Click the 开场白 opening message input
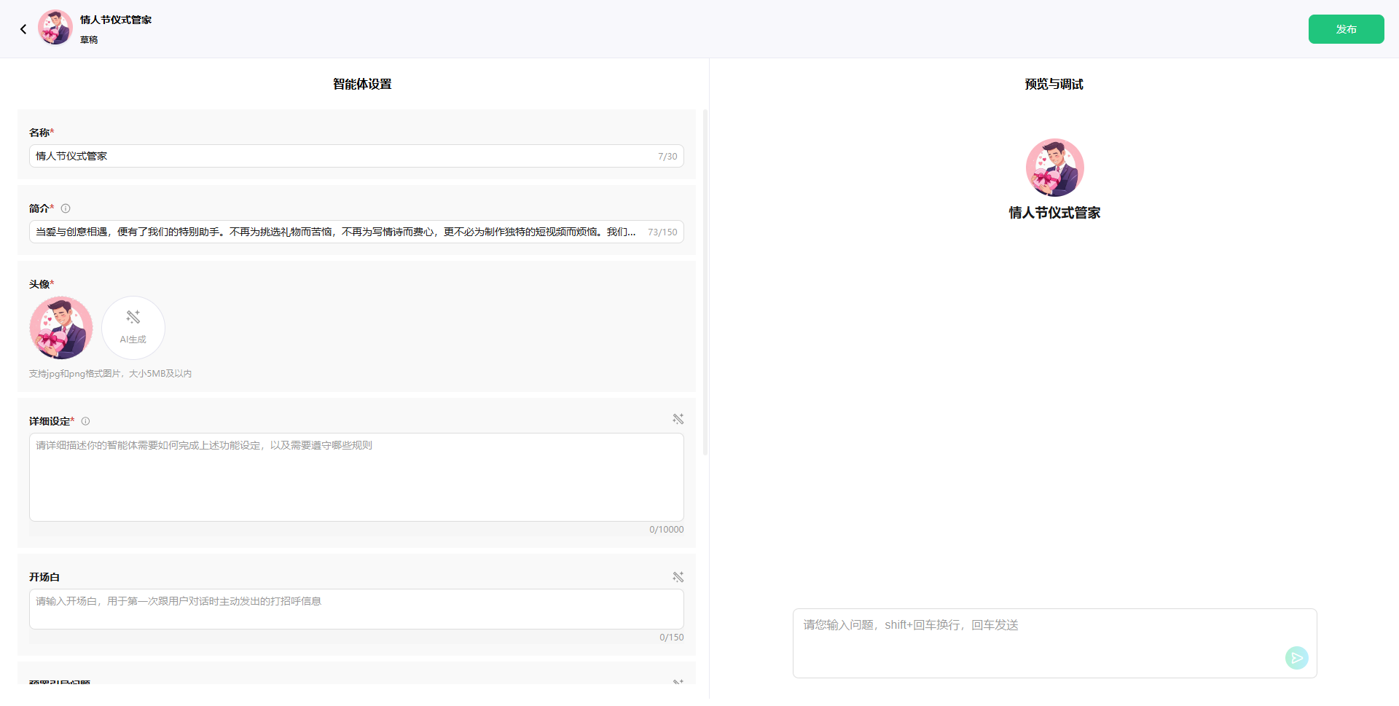The image size is (1399, 706). [356, 609]
